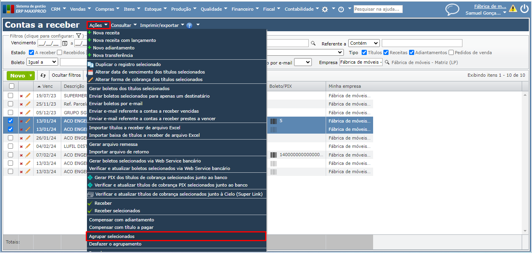Edit the 04/02/24 row with pencil icon

pos(28,146)
